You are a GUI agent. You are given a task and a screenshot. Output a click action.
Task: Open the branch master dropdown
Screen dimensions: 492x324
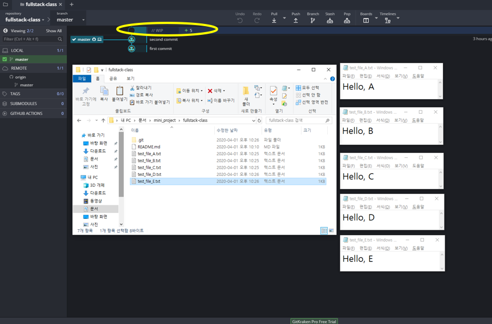pos(70,20)
